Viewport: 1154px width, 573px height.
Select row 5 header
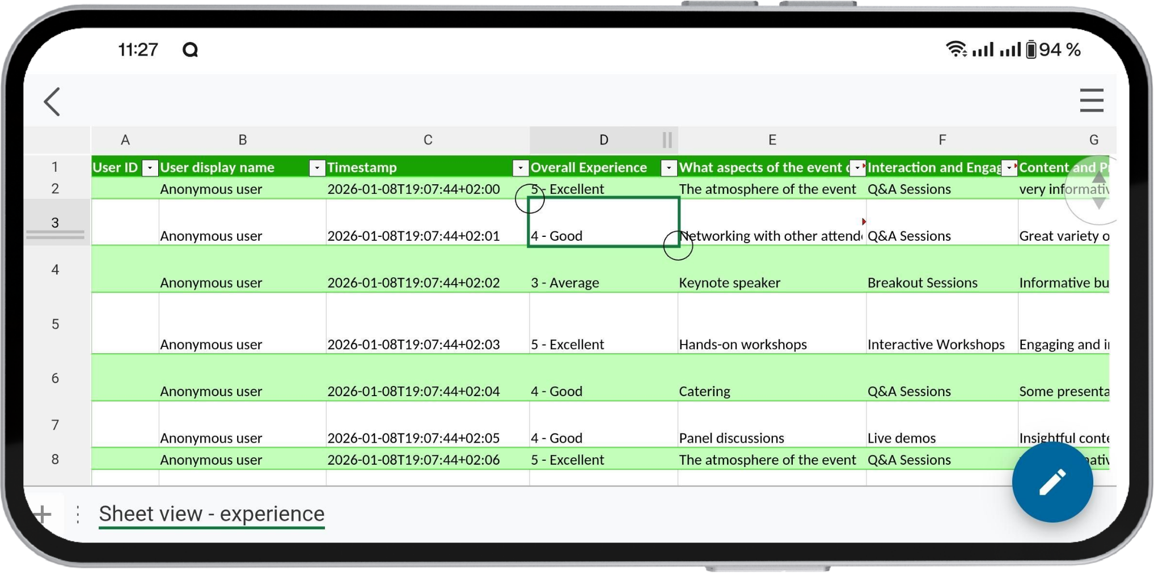tap(55, 324)
